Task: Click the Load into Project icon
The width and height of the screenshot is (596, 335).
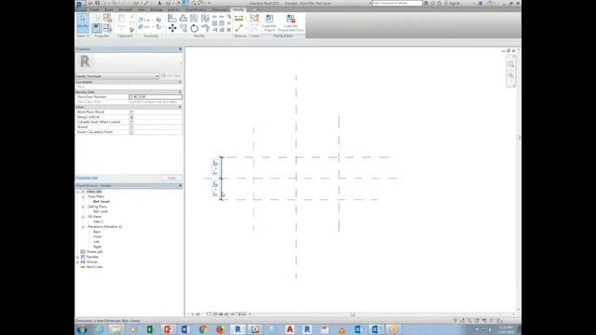Action: pos(269,22)
